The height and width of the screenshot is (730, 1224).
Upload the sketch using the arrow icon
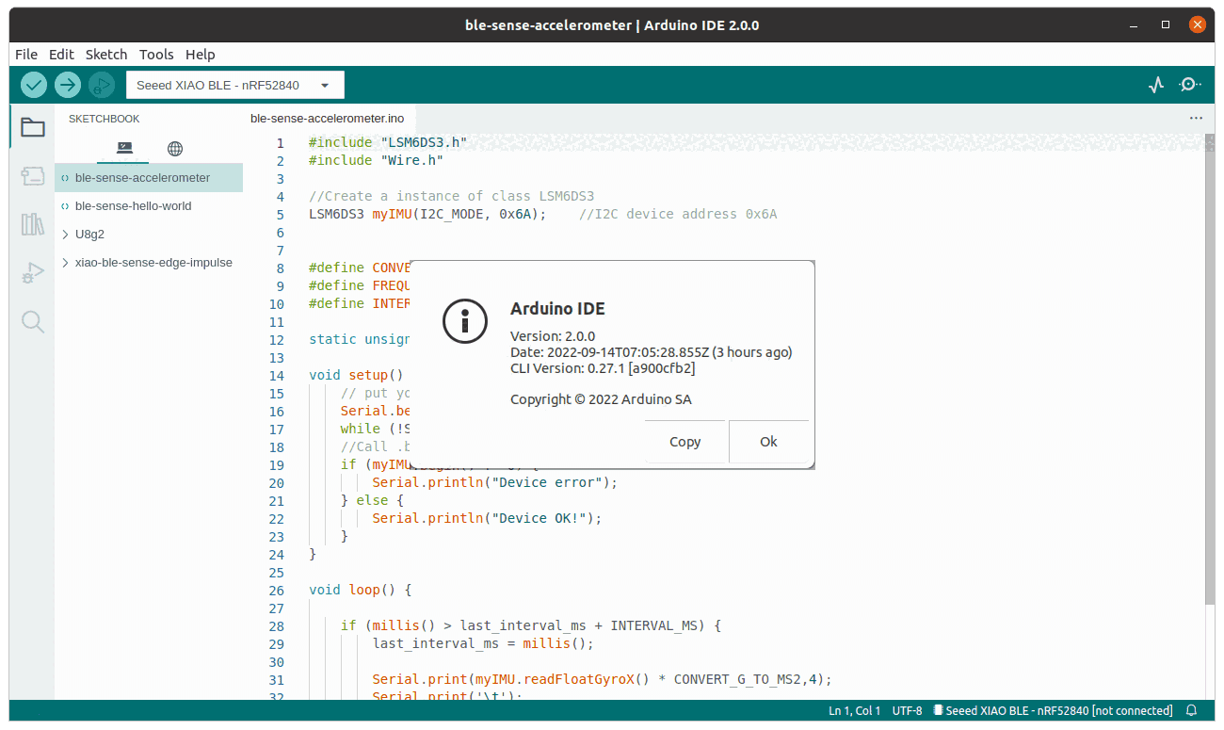pyautogui.click(x=67, y=85)
